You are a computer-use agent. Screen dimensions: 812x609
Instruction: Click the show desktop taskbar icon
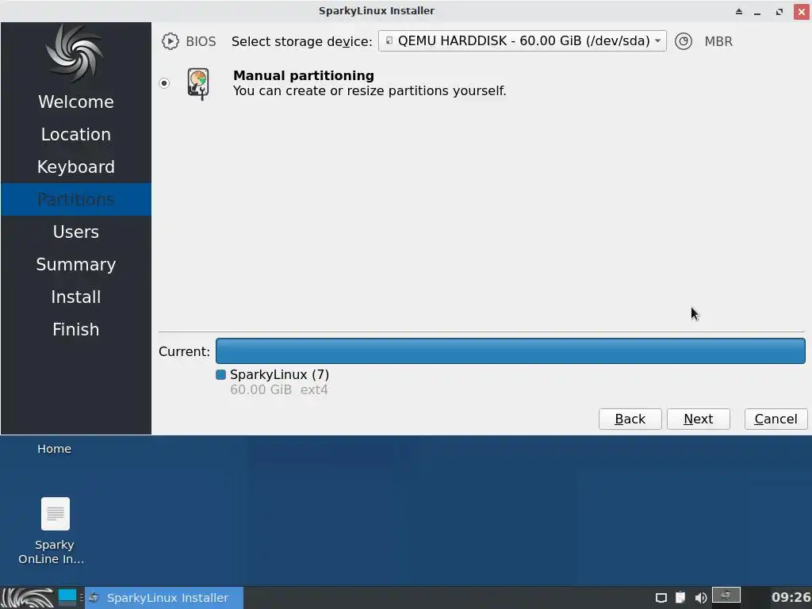pyautogui.click(x=67, y=598)
